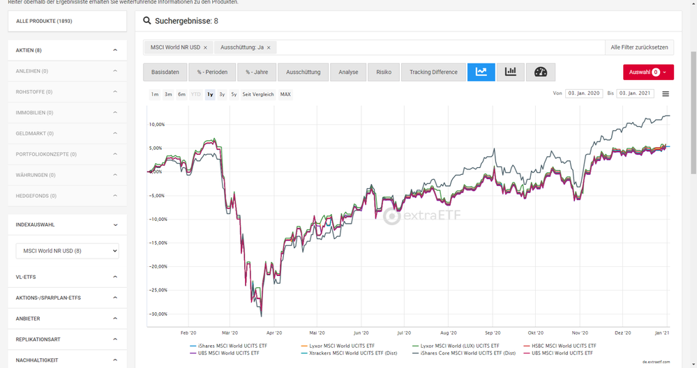
Task: Click the search magnifier icon
Action: [x=147, y=21]
